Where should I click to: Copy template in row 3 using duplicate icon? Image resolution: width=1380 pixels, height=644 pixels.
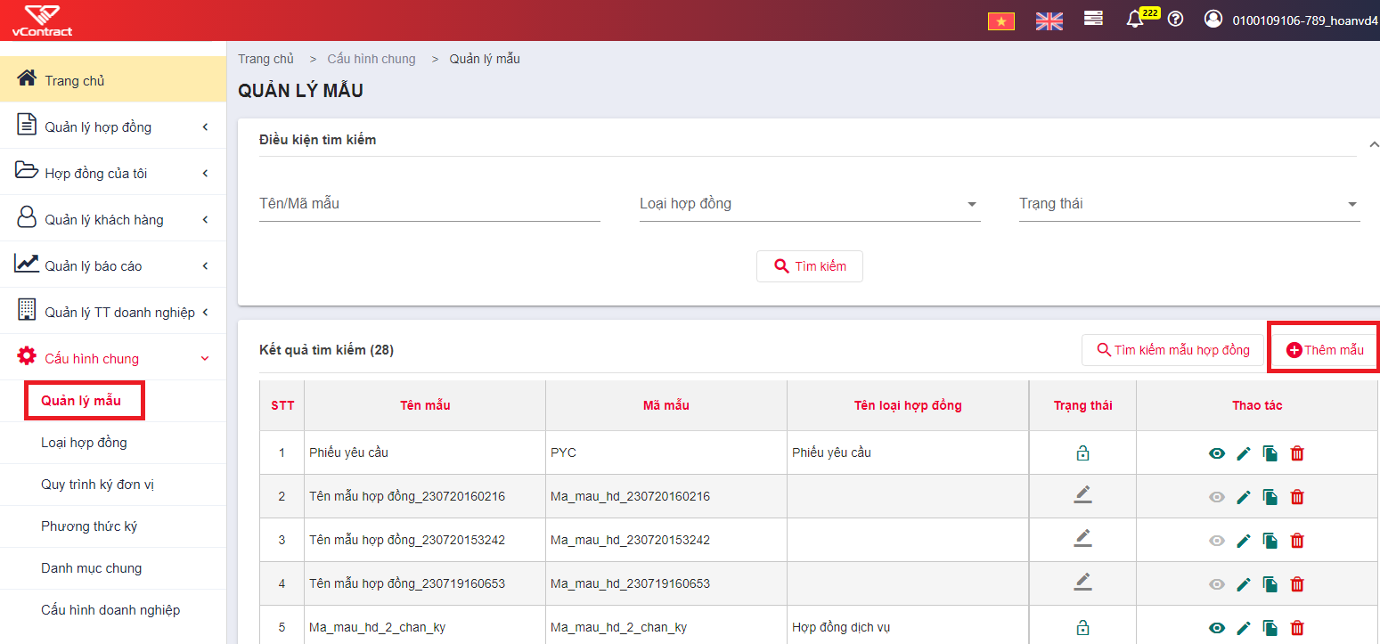[1270, 541]
